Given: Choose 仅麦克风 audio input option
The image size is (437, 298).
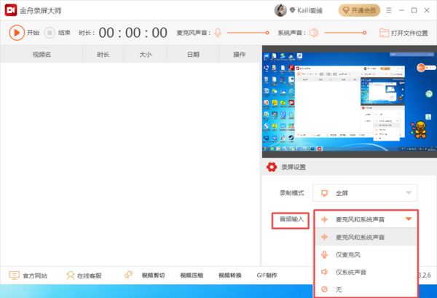Looking at the screenshot, I should (350, 255).
